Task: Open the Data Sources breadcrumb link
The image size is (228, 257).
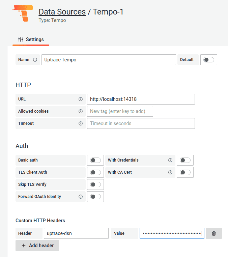Action: click(62, 12)
